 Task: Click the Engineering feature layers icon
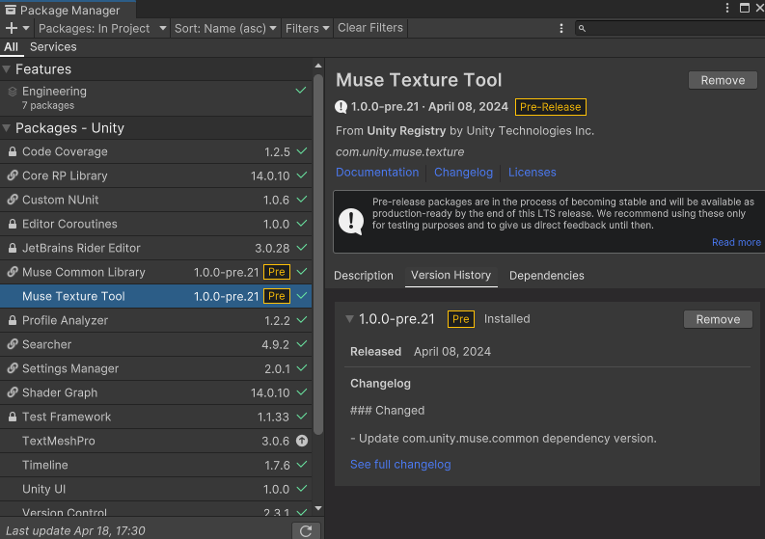point(13,92)
